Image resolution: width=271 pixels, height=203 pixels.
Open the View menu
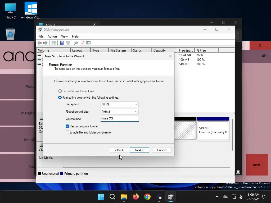(64, 36)
